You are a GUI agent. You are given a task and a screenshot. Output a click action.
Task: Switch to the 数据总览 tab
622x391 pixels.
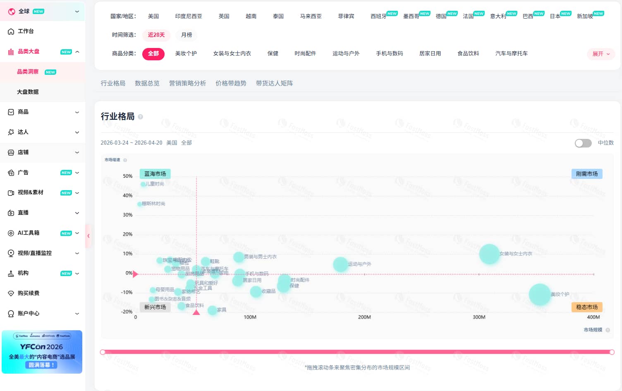pos(147,83)
